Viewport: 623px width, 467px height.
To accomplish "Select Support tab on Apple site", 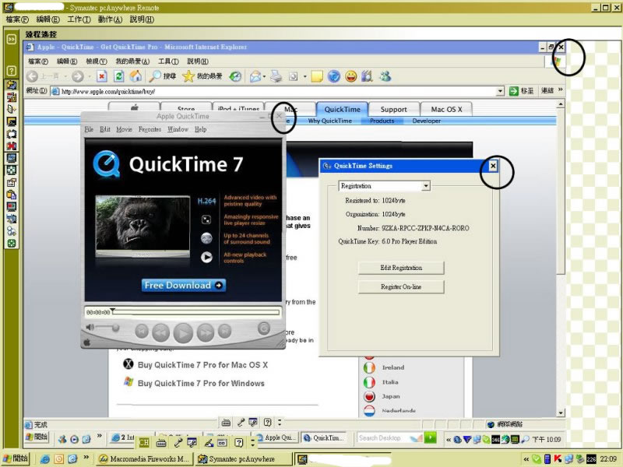I will [393, 109].
